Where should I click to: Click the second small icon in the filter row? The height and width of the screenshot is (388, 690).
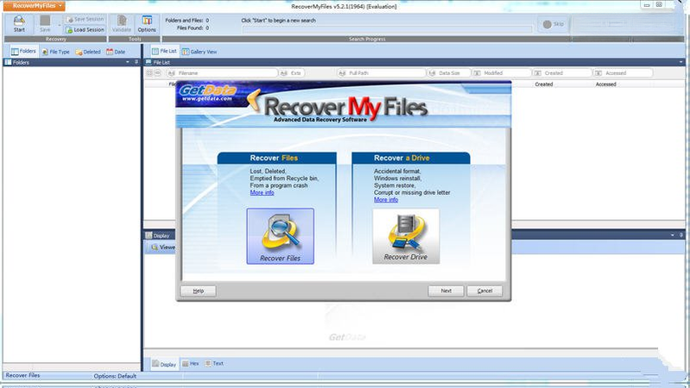point(157,73)
